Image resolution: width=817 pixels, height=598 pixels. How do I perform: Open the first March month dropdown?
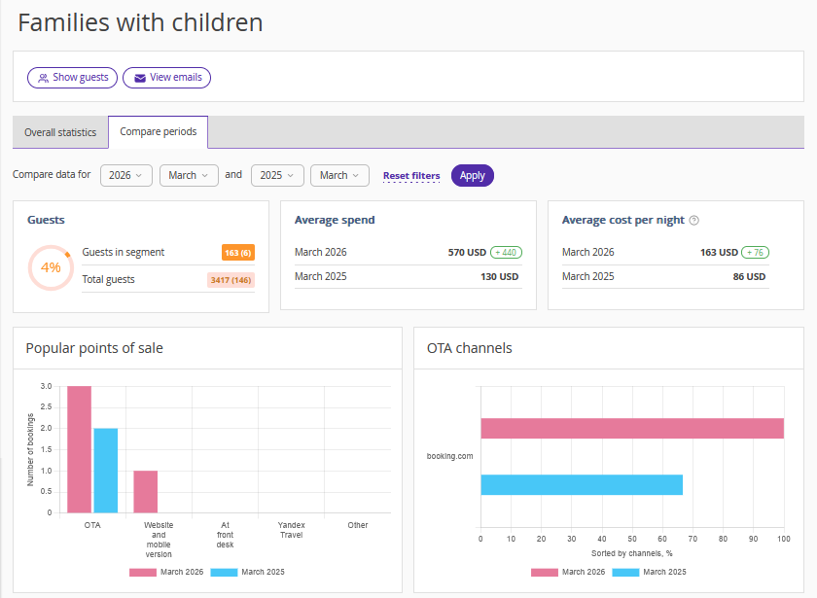pyautogui.click(x=189, y=176)
